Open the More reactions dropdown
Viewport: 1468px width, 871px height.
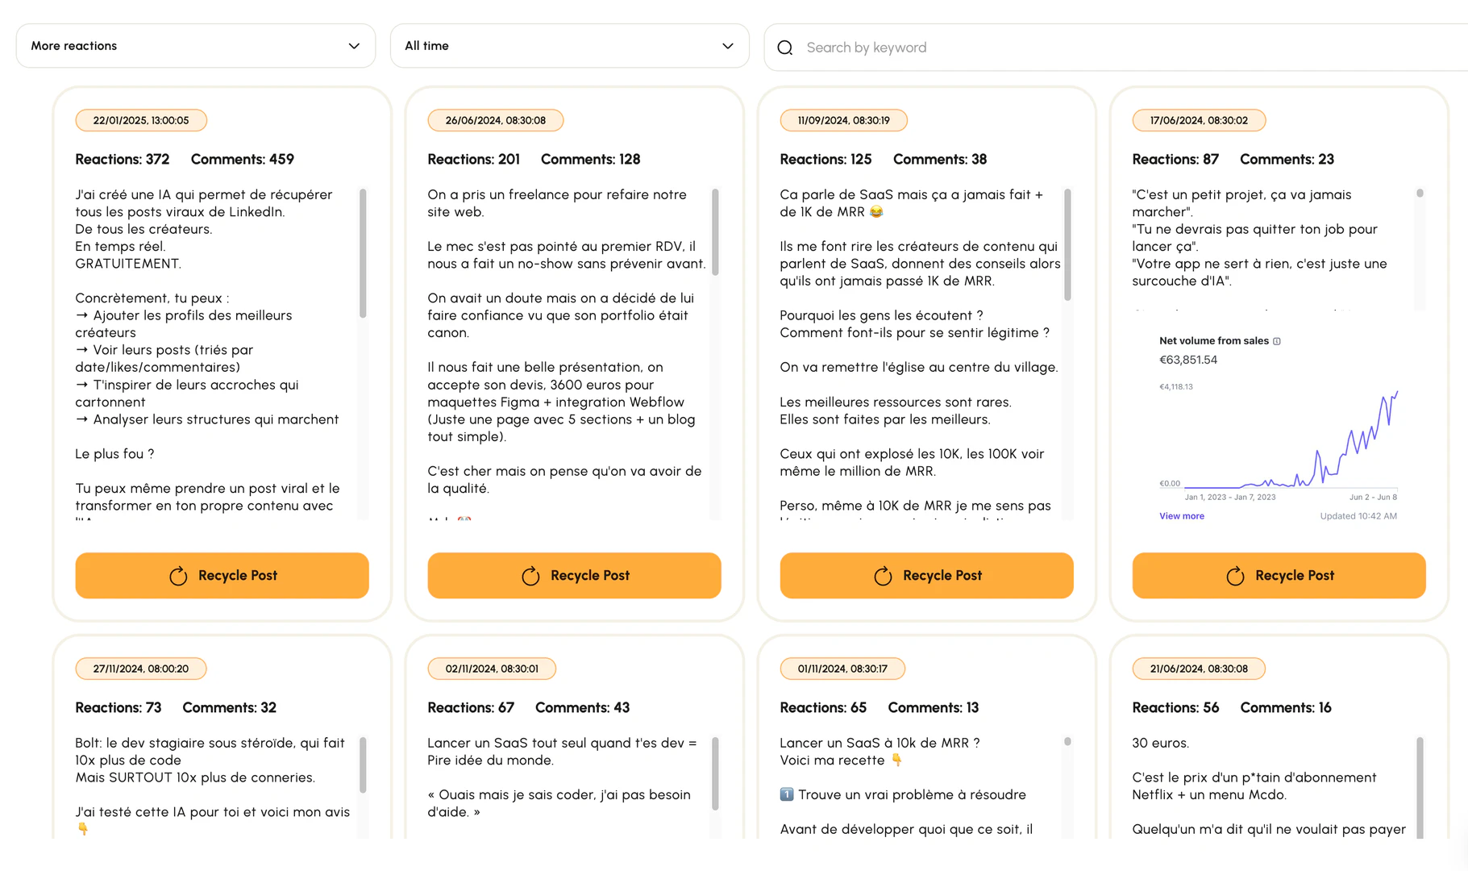[195, 46]
